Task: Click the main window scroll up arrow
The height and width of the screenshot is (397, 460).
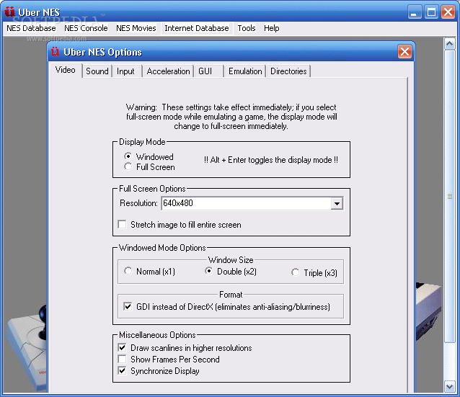Action: coord(449,44)
